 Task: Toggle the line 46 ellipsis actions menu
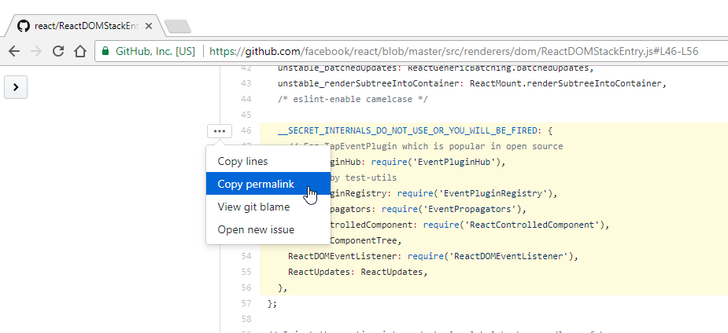pyautogui.click(x=220, y=131)
